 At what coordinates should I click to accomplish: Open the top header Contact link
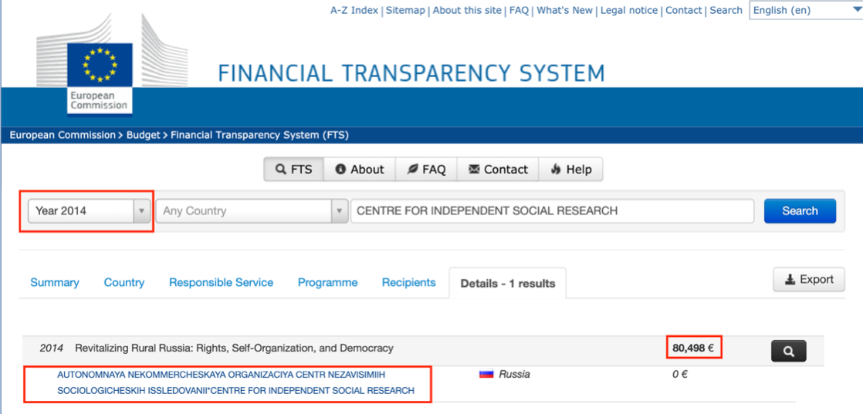pyautogui.click(x=684, y=11)
